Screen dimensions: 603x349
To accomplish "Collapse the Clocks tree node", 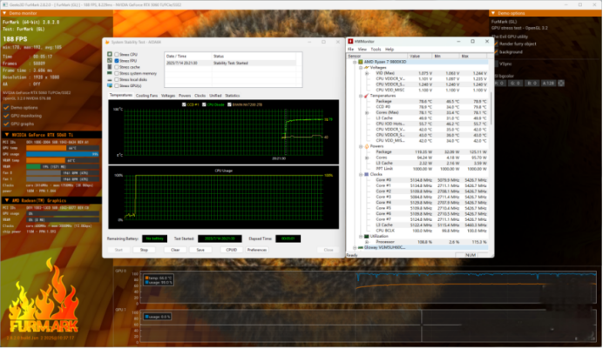I will (361, 174).
